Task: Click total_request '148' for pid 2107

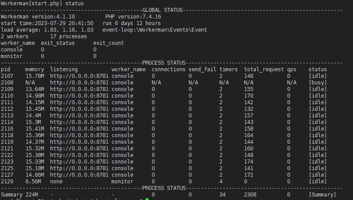Action: [249, 76]
